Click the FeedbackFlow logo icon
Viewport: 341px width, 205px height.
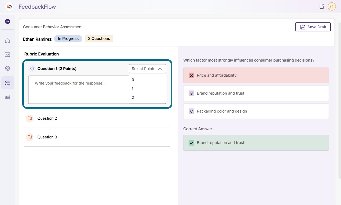[9, 7]
